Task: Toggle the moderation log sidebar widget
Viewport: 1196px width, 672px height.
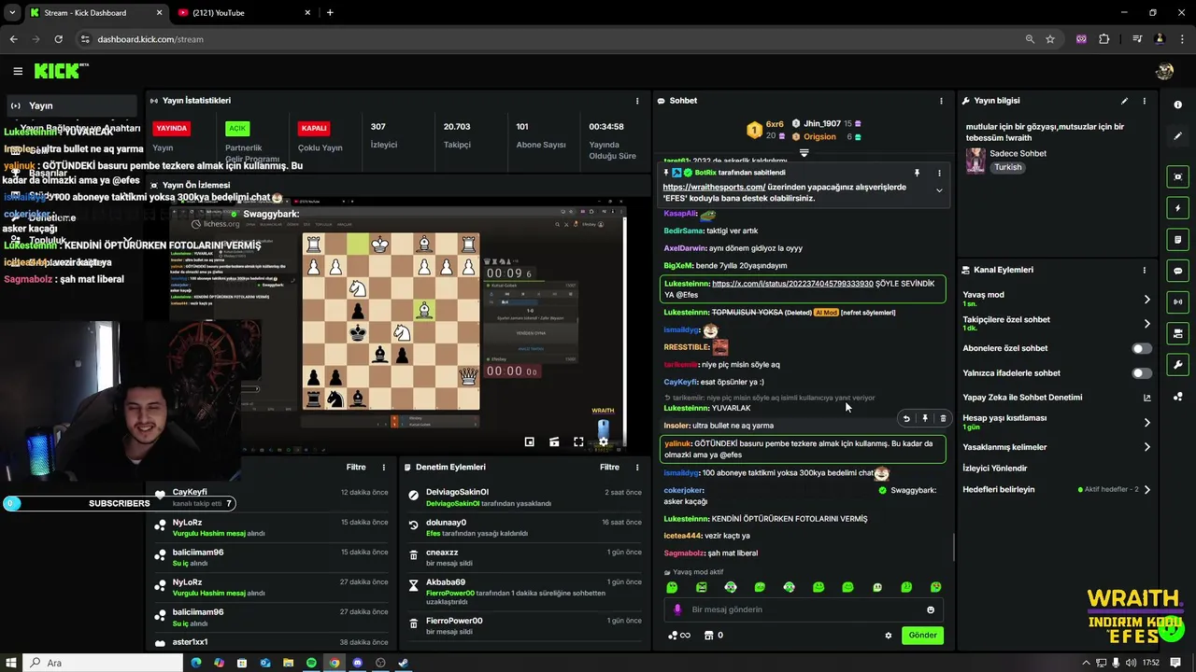Action: pos(1178,240)
